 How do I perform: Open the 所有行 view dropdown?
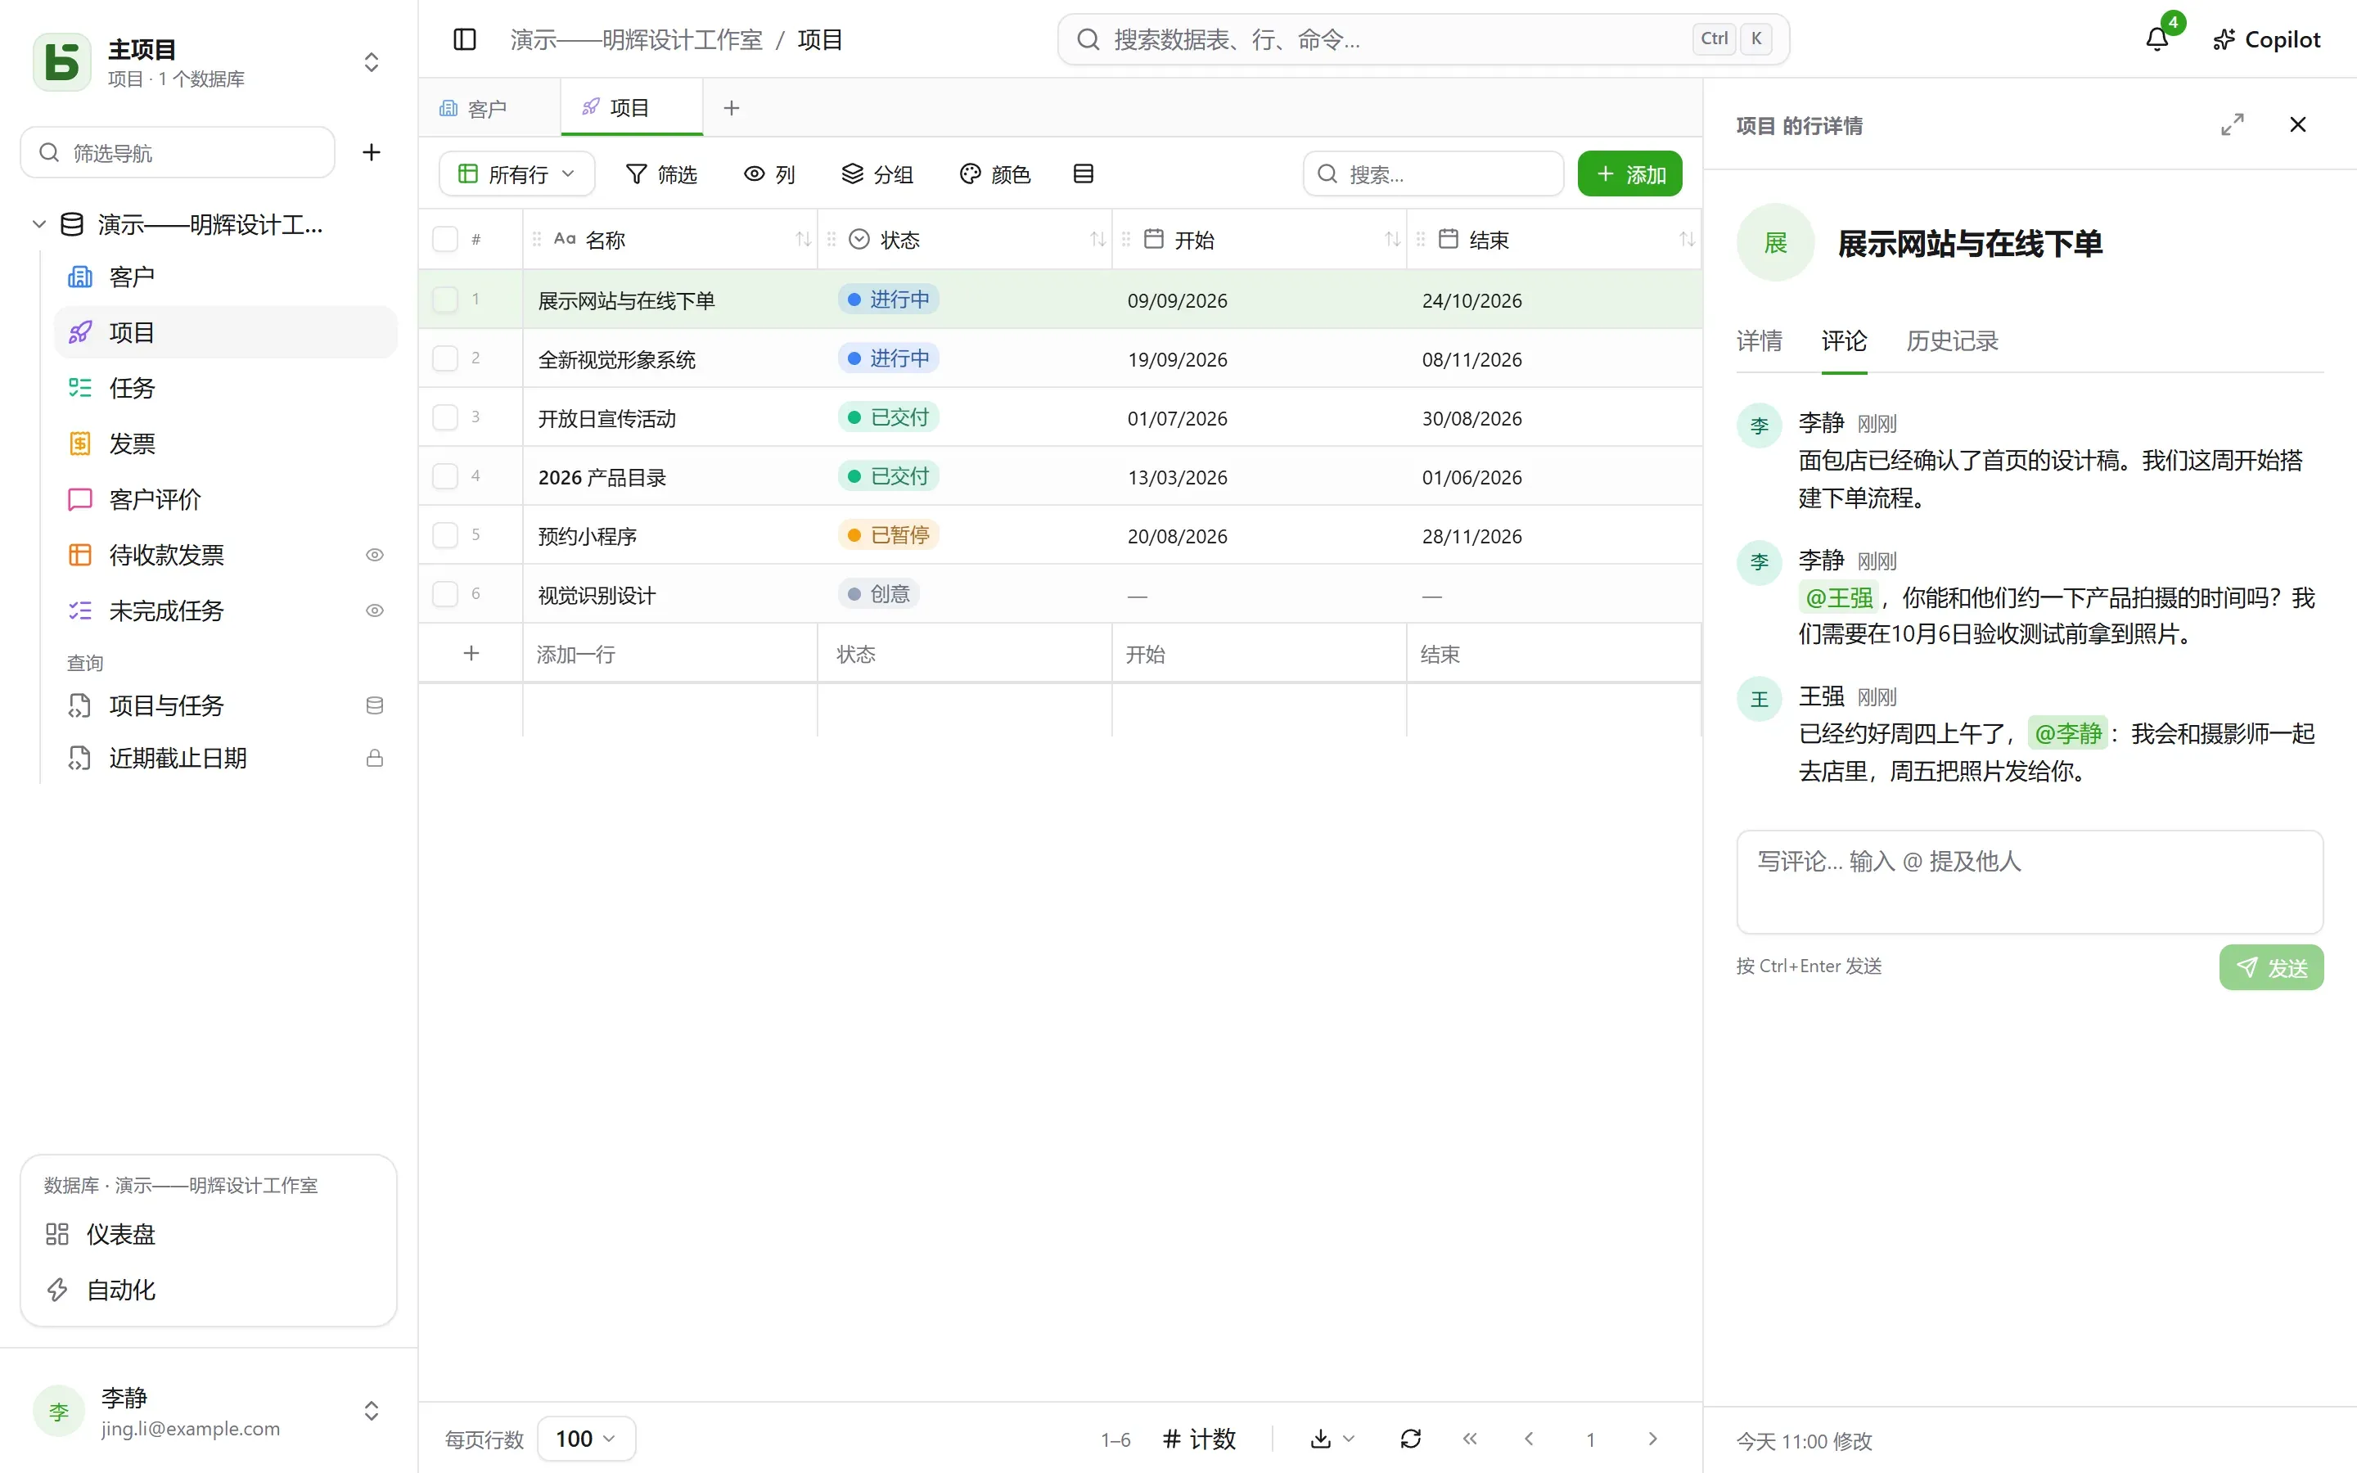pos(516,173)
